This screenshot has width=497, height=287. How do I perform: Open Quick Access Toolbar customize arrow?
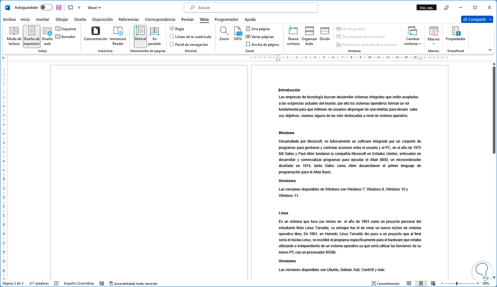[79, 7]
